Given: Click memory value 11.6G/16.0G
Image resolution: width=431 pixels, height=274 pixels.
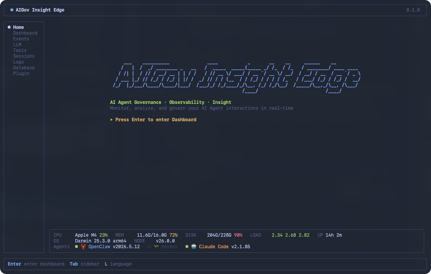Looking at the screenshot, I should pyautogui.click(x=152, y=235).
